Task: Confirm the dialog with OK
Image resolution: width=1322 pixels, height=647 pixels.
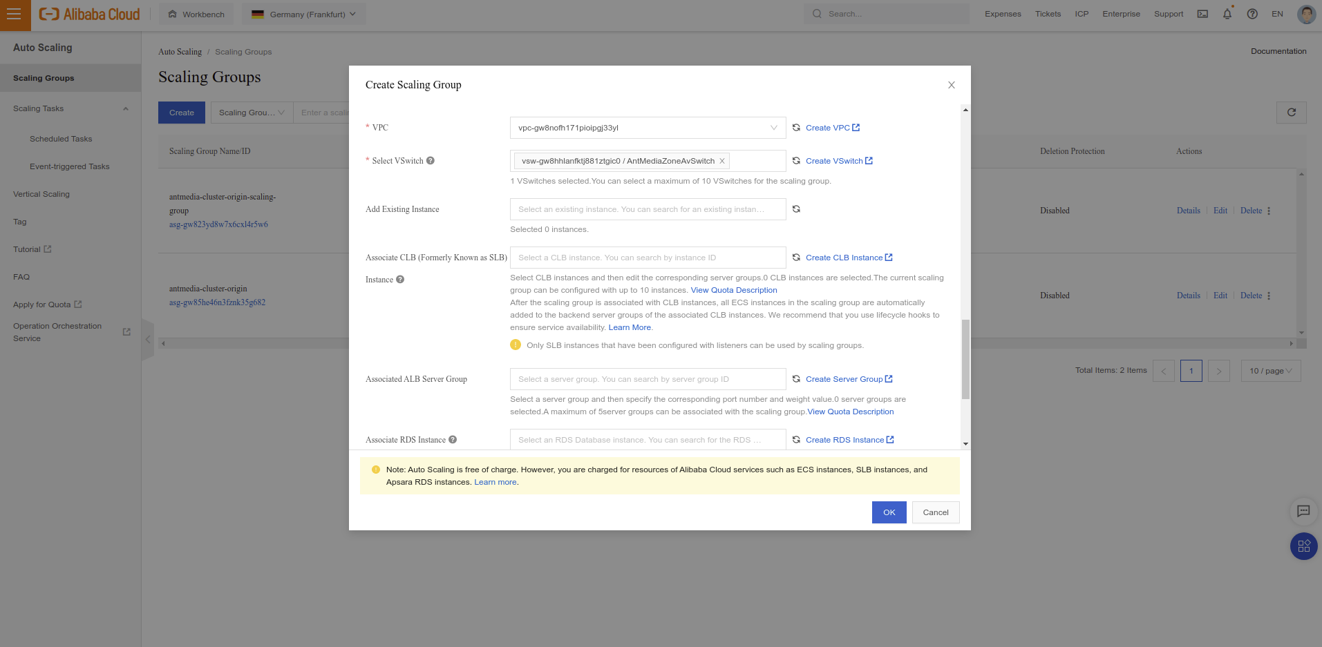Action: coord(889,512)
